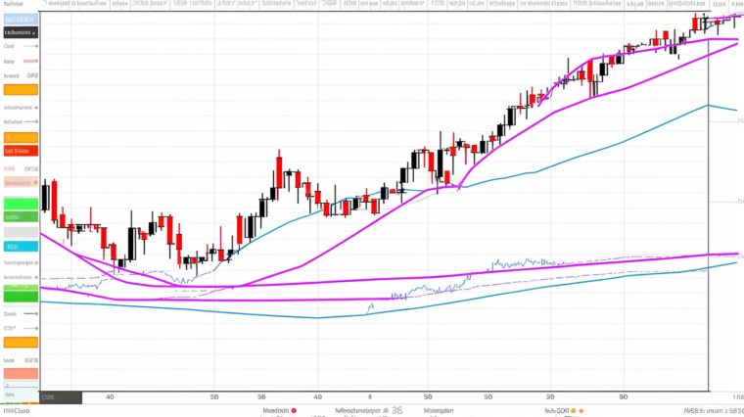Image resolution: width=744 pixels, height=417 pixels.
Task: Select the dark highlighted label at axis start
Action: point(61,397)
